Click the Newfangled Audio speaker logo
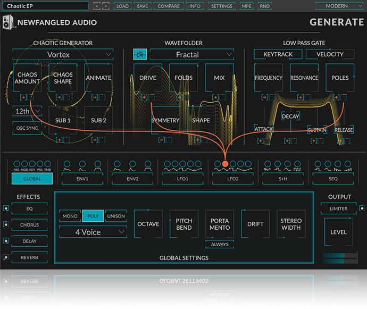This screenshot has width=367, height=309. pos(8,23)
